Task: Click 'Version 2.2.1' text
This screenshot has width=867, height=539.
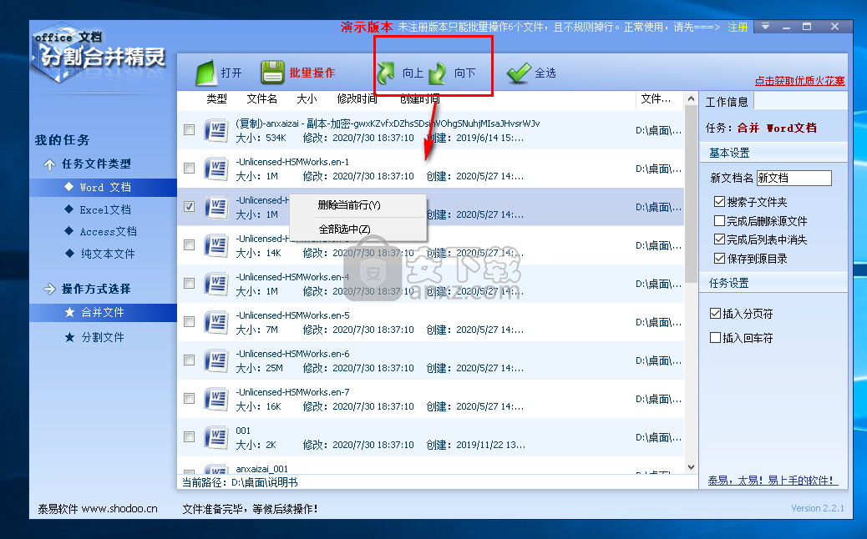Action: (818, 508)
